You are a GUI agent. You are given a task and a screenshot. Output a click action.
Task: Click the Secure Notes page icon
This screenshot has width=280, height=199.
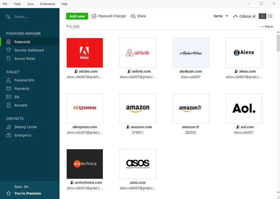click(8, 58)
